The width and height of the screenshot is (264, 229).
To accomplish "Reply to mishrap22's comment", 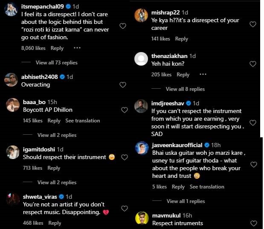I will [181, 39].
